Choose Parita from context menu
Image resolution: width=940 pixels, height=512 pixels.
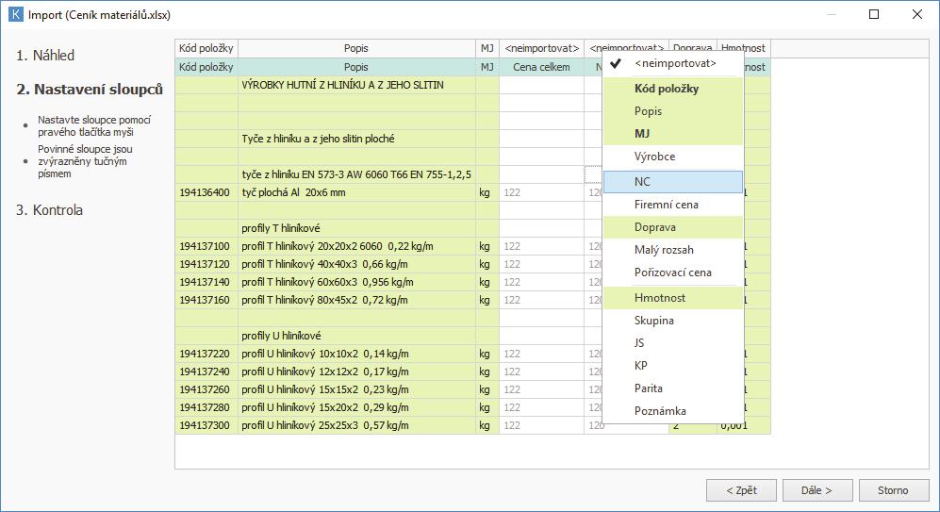point(672,388)
